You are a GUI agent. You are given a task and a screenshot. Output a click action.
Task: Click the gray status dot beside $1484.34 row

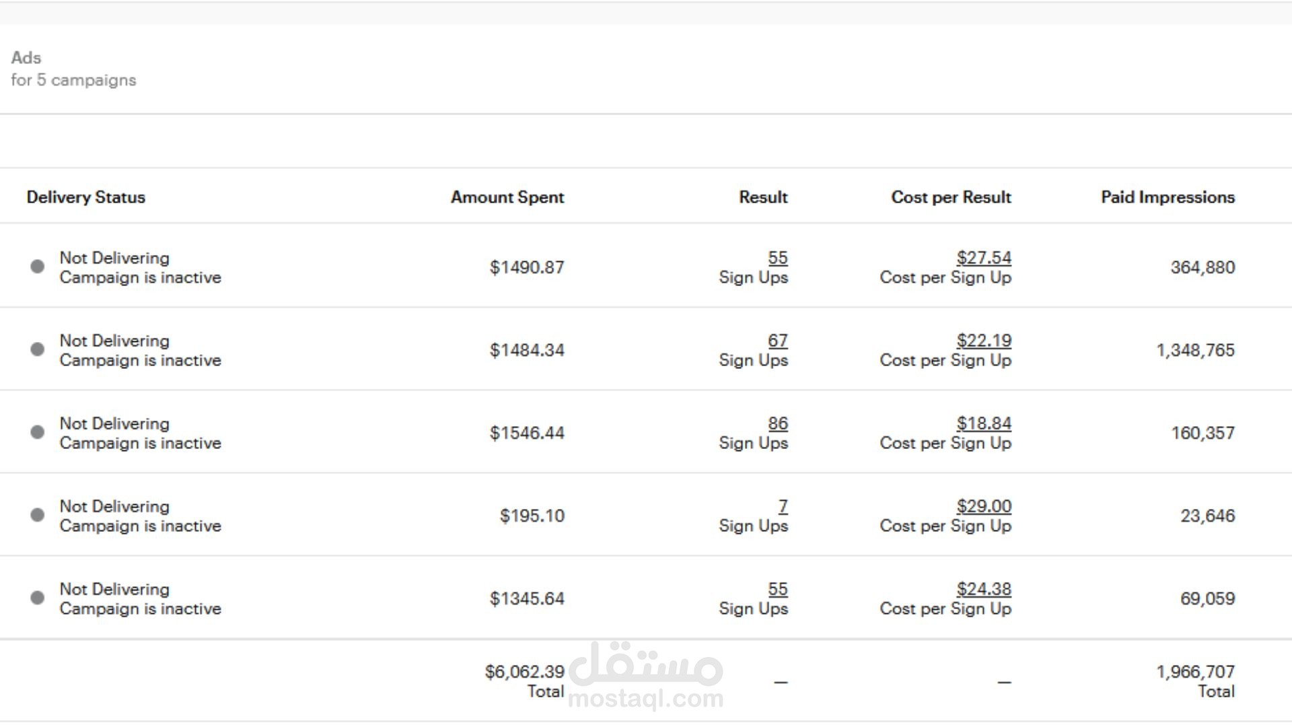pyautogui.click(x=38, y=349)
